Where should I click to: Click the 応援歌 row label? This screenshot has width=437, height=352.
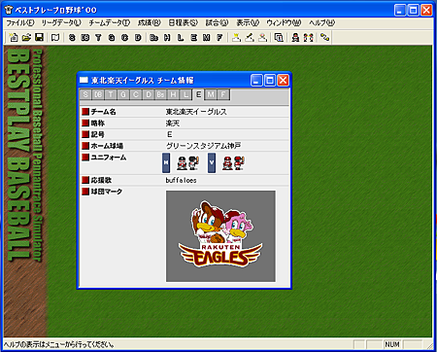(x=101, y=180)
